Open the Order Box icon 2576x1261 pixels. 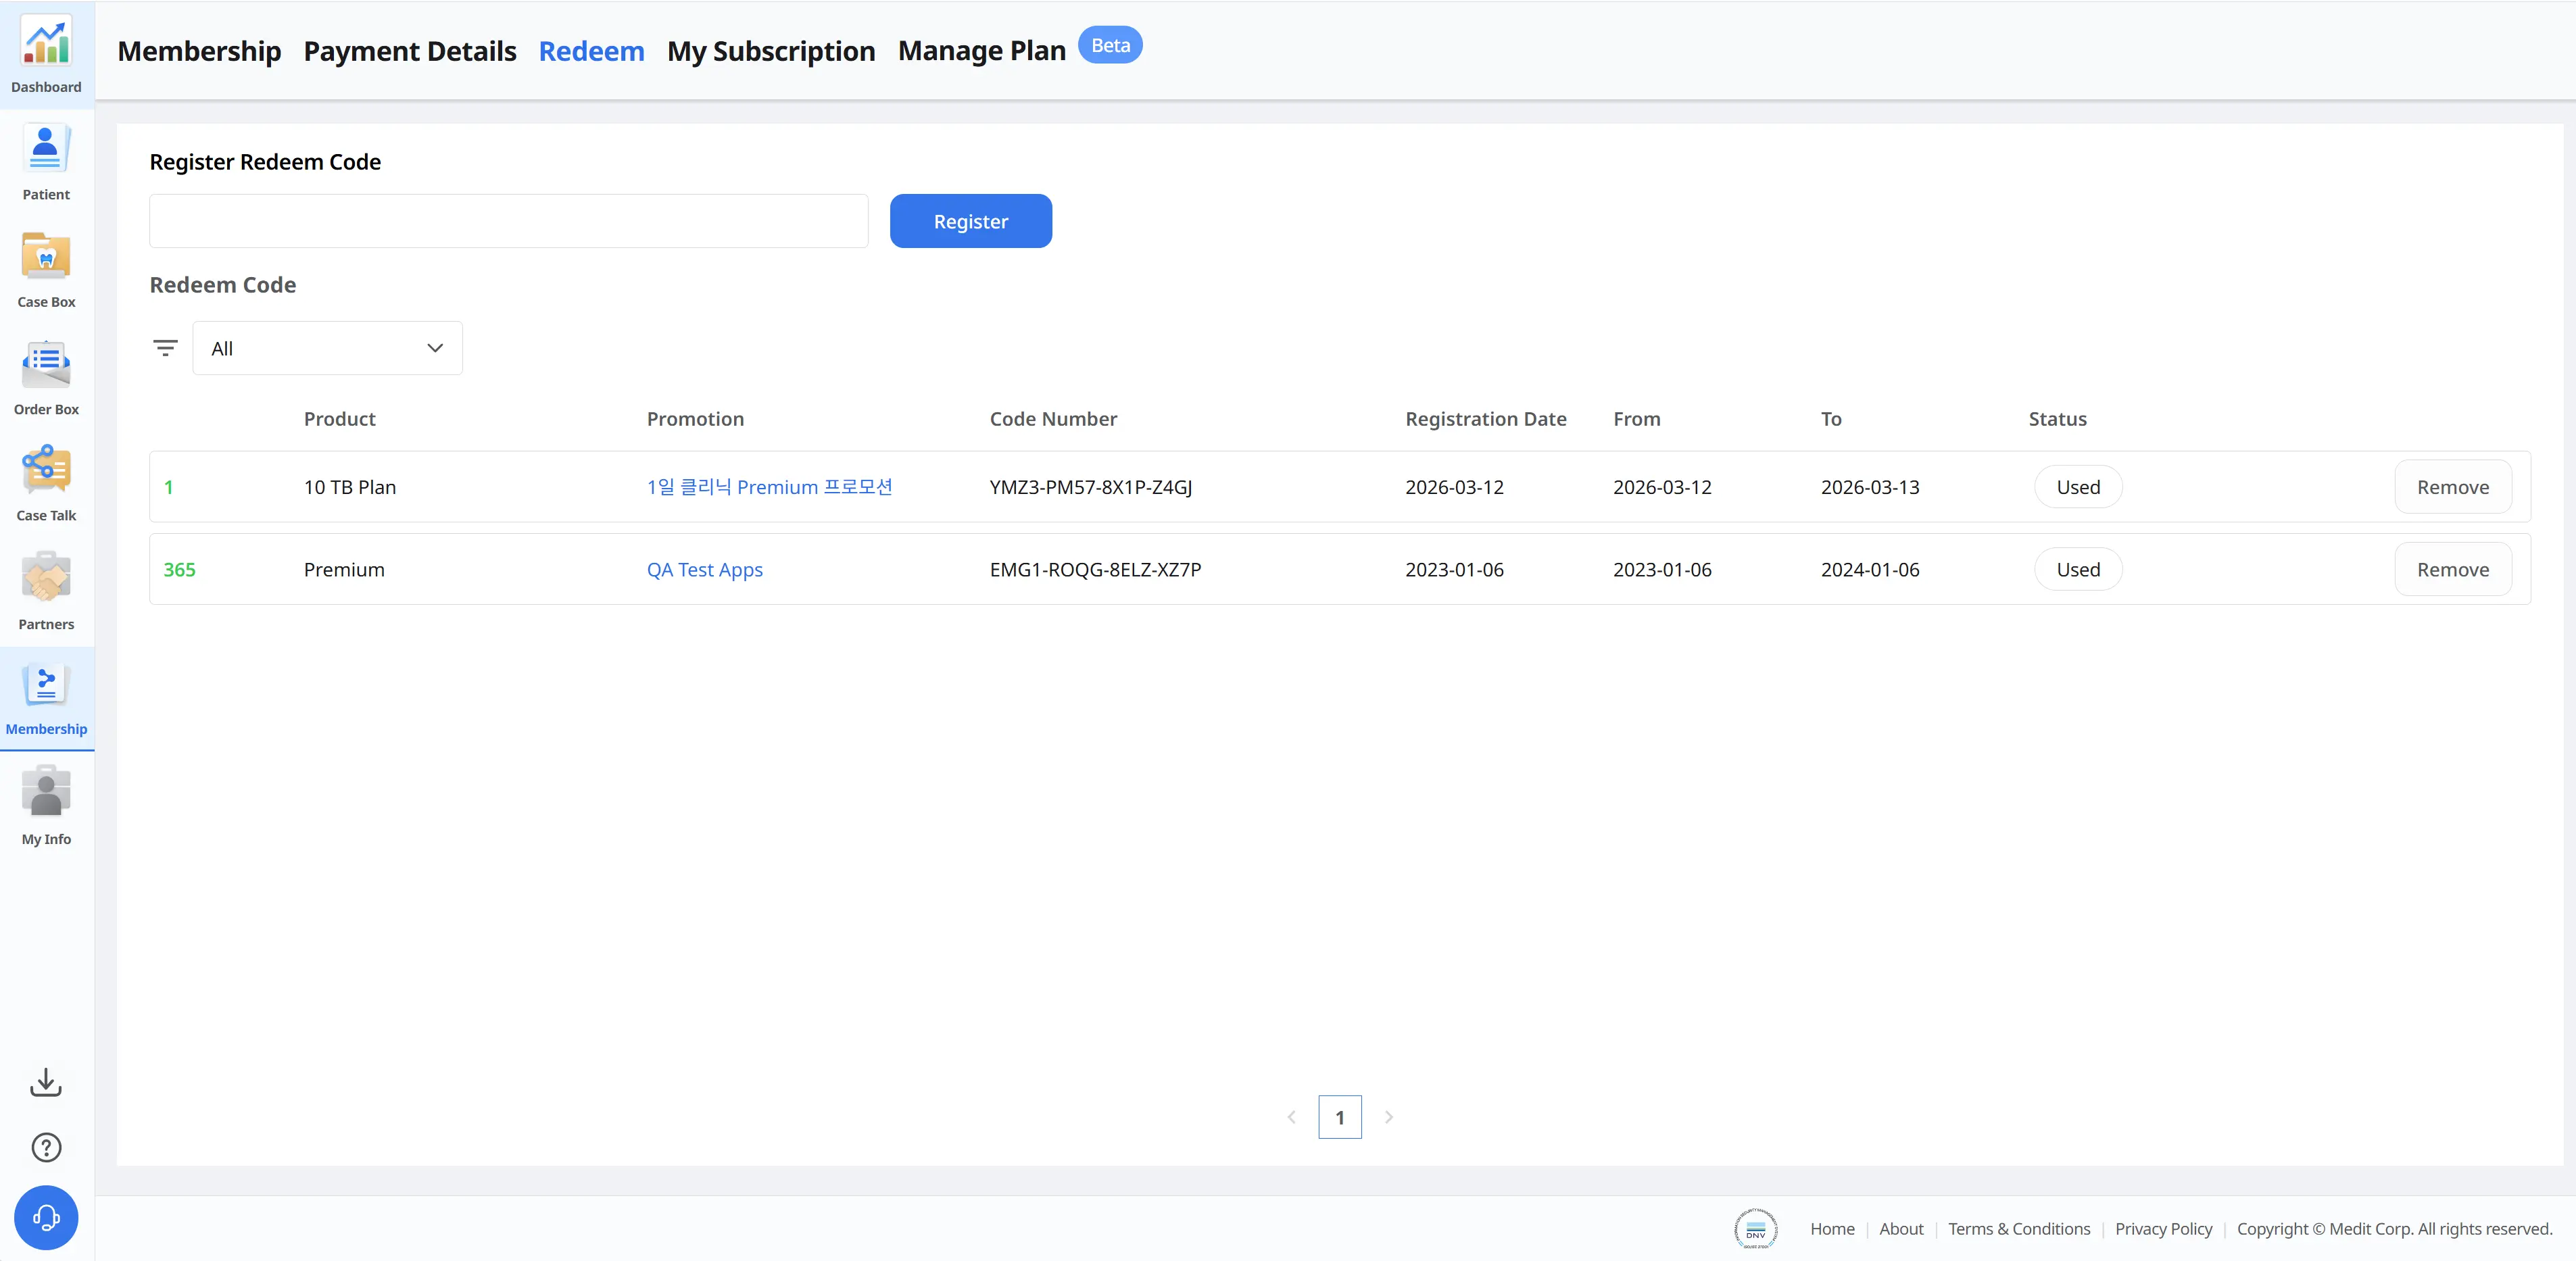click(x=46, y=365)
